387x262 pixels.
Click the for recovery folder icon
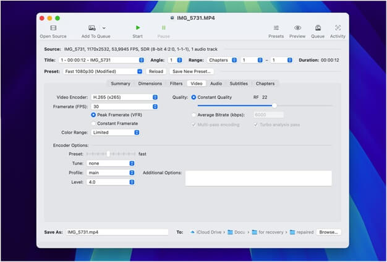pyautogui.click(x=255, y=232)
